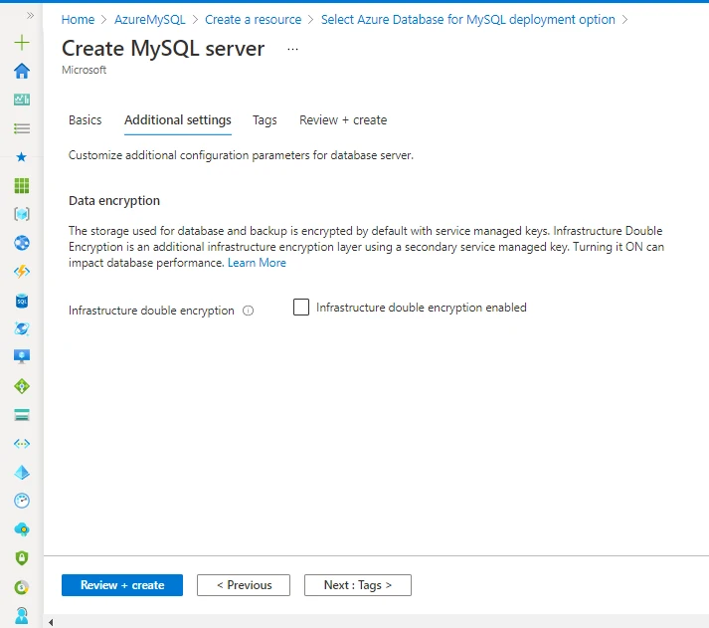
Task: Open Load balancers green diamond icon
Action: [x=22, y=386]
